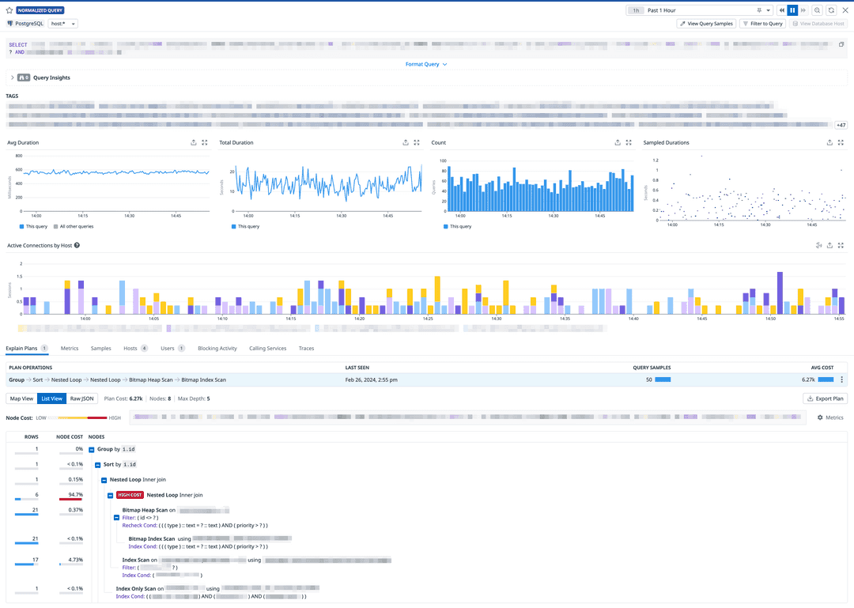This screenshot has width=854, height=608.
Task: Star this normalized query as favorite
Action: [x=9, y=10]
